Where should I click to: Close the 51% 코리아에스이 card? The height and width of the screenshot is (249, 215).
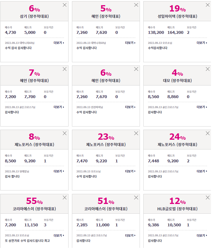[x=136, y=198]
